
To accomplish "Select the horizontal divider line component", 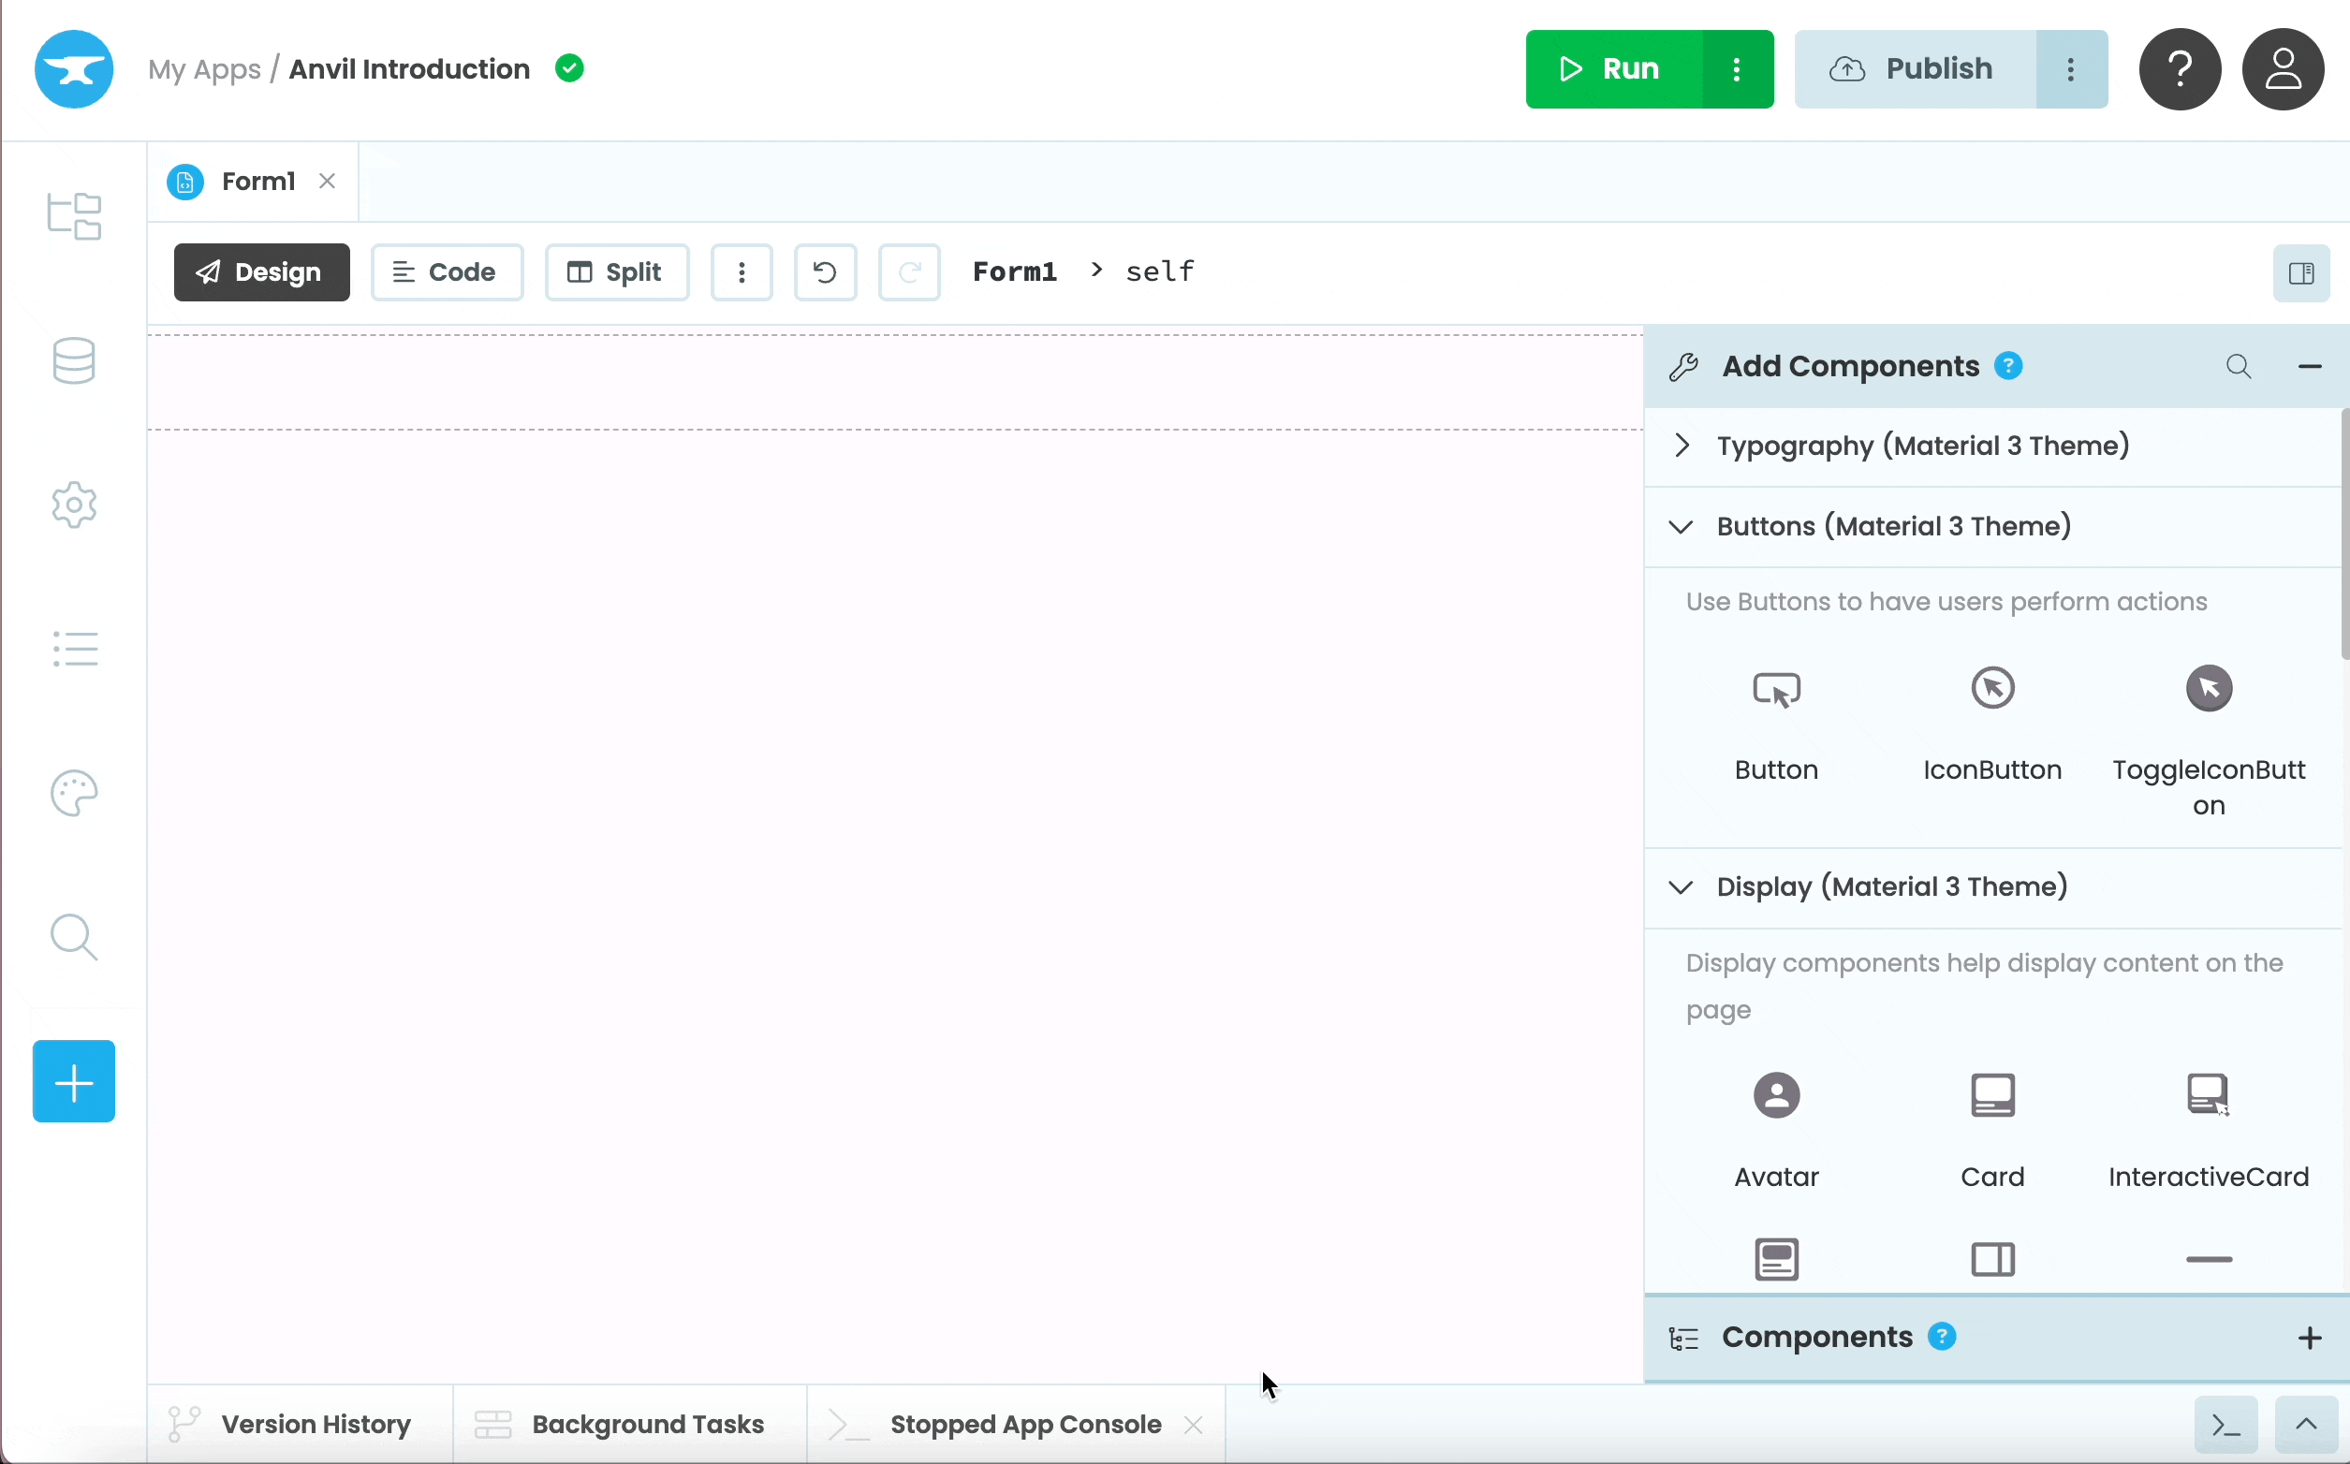I will click(2209, 1259).
